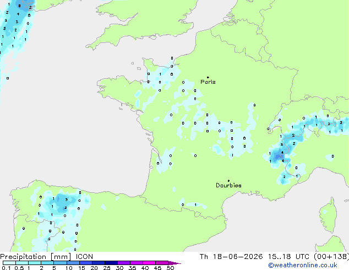Pick the legend swatch between 2 and 5

pyautogui.click(x=47, y=263)
